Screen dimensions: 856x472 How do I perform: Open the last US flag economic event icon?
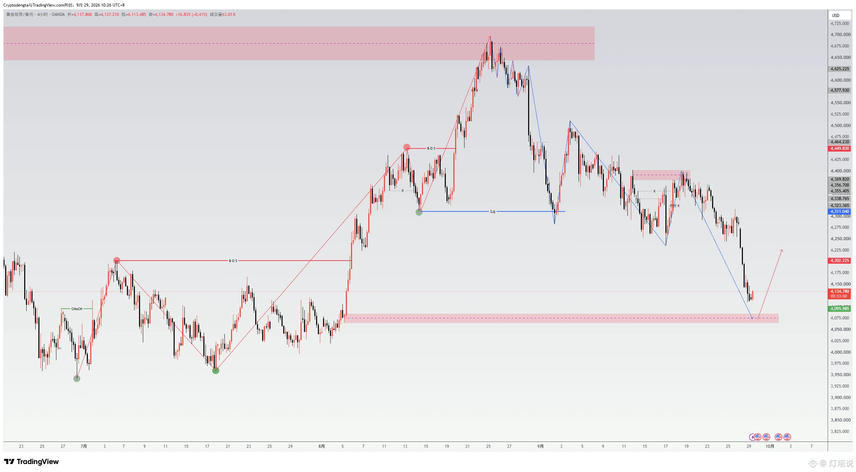click(787, 437)
